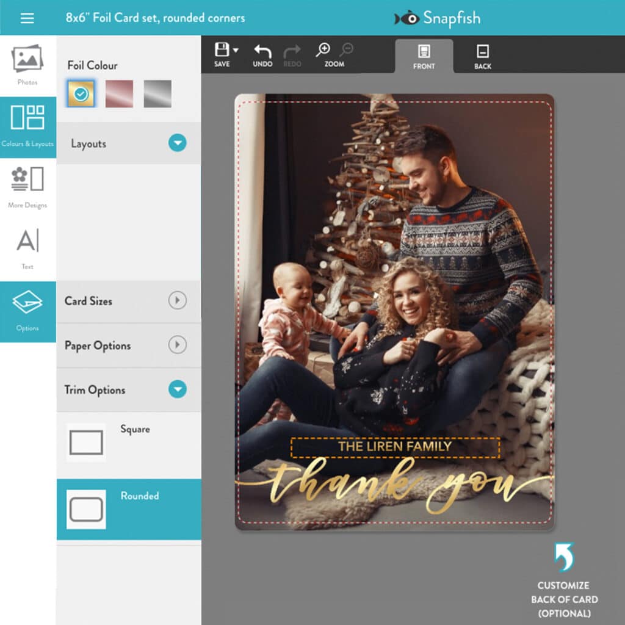625x625 pixels.
Task: Select the Square trim option
Action: click(86, 443)
